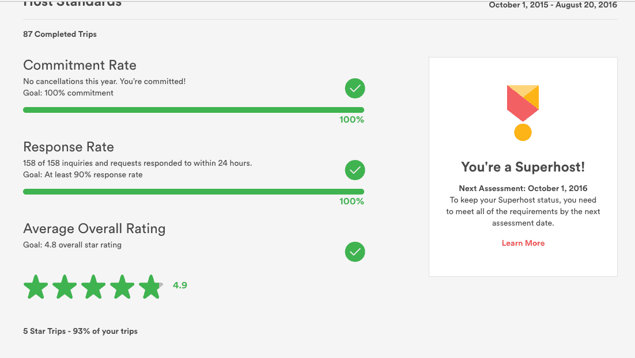Viewport: 635px width, 358px height.
Task: Click the Response Rate progress bar
Action: [194, 192]
